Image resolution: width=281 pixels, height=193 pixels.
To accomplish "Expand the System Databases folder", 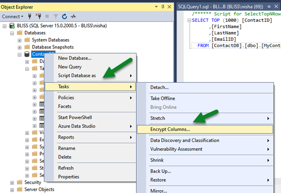I will tap(20, 40).
